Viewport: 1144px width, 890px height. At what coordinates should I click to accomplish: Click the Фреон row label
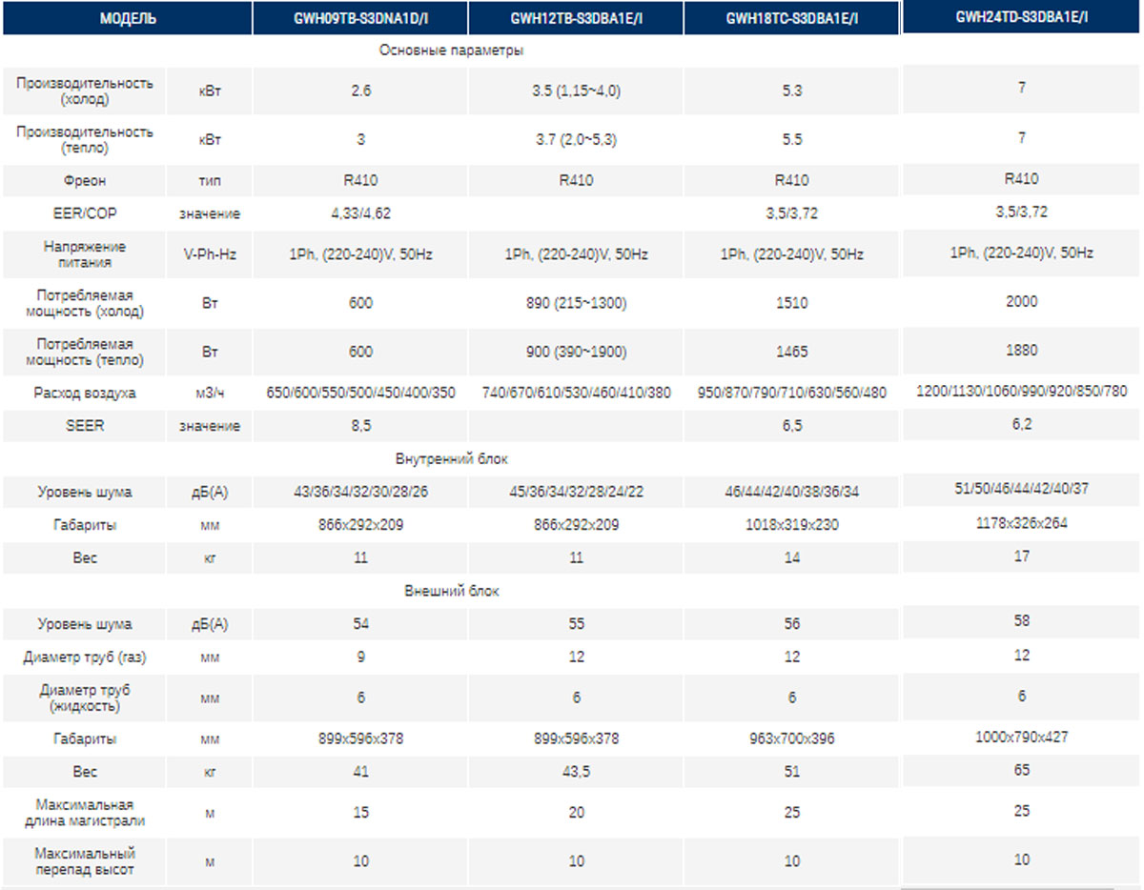click(84, 180)
